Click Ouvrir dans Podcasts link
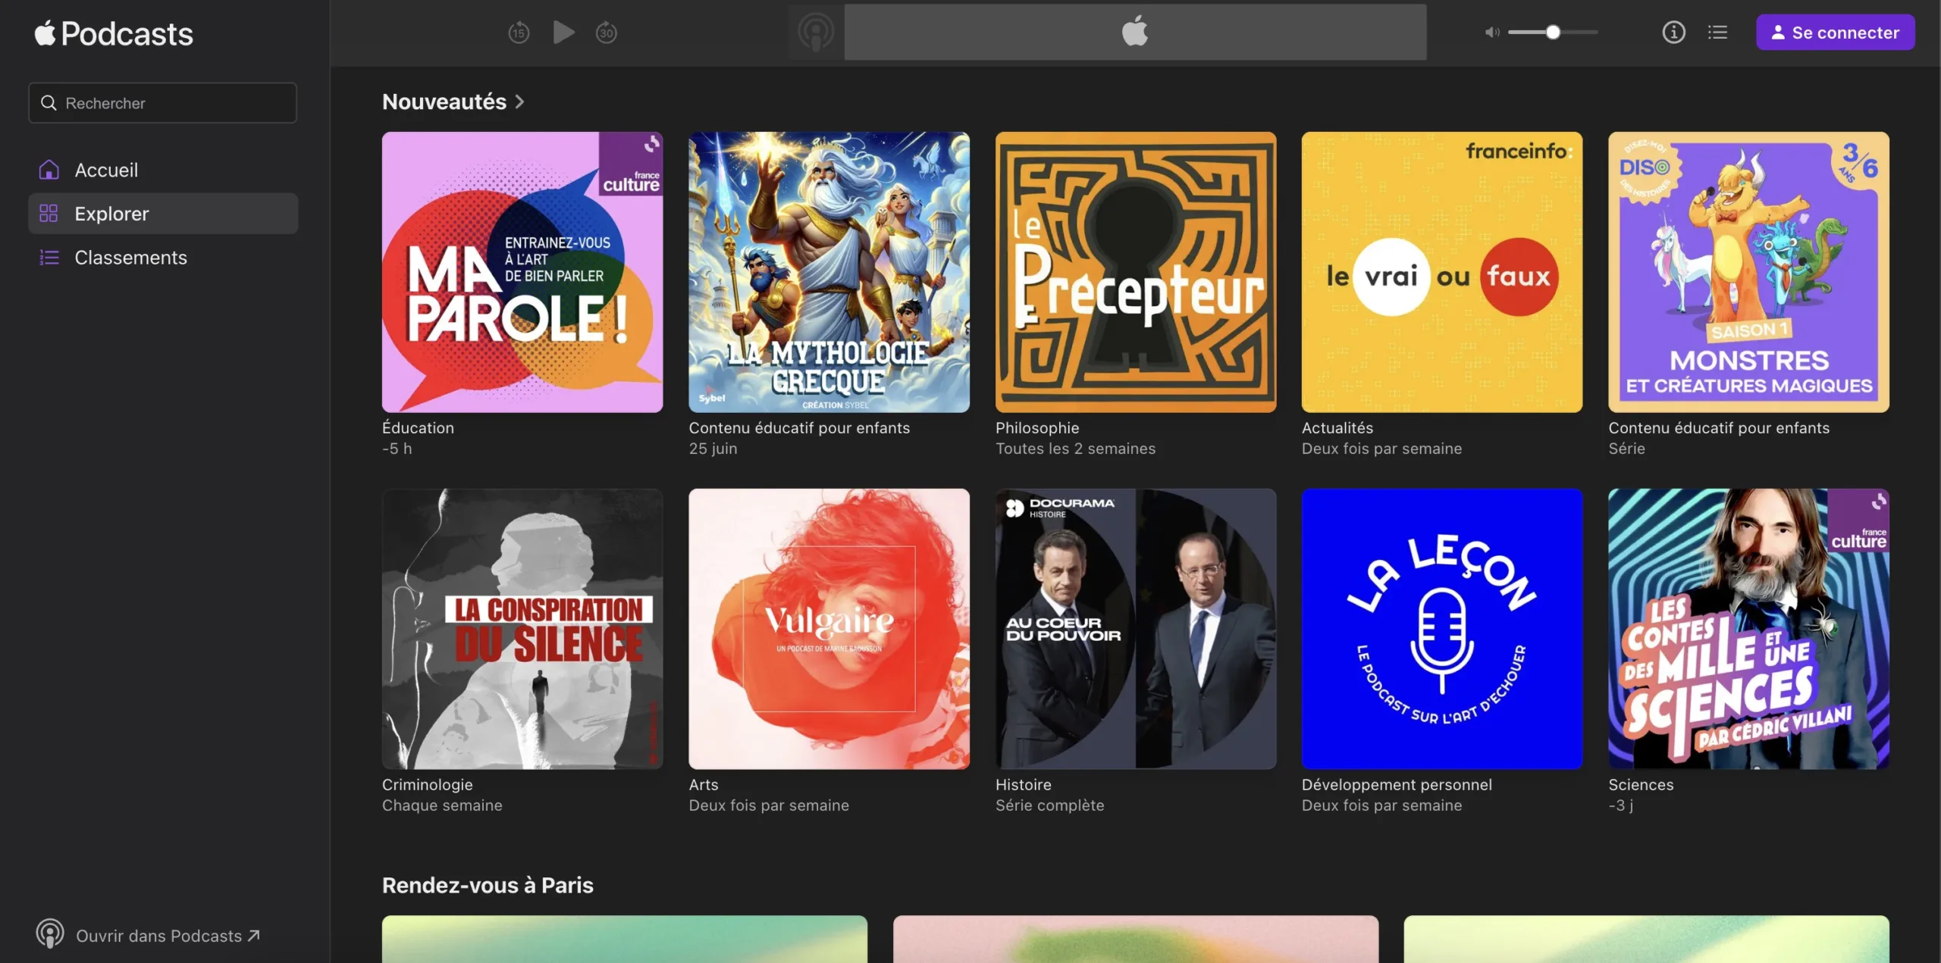The image size is (1941, 963). tap(168, 936)
